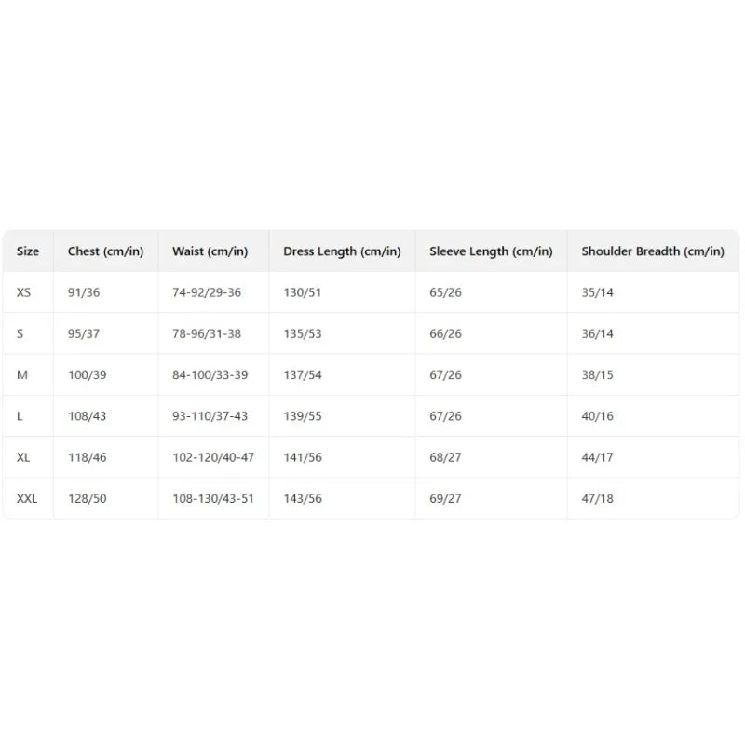
Task: Click the Size column header
Action: pos(28,251)
